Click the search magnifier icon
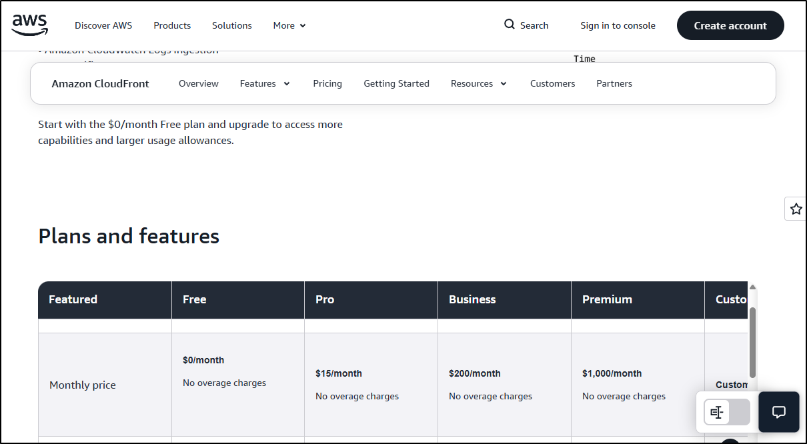Viewport: 807px width, 444px height. [510, 25]
